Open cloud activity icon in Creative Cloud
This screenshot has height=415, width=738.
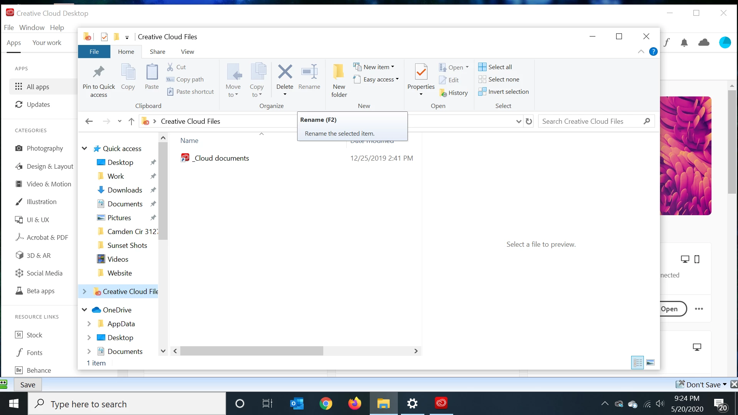704,42
